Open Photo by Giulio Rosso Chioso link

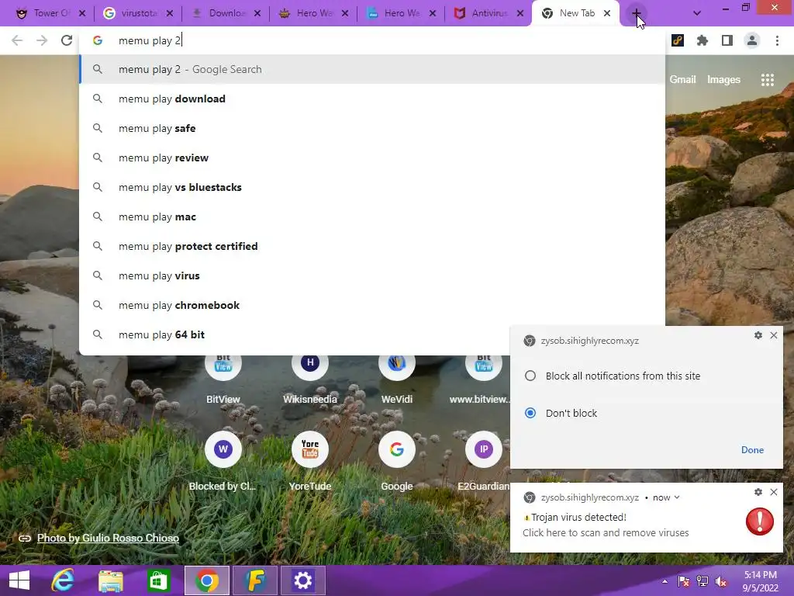tap(108, 538)
